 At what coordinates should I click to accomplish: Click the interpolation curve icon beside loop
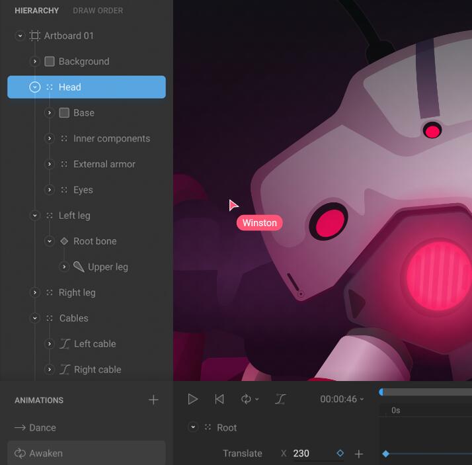coord(280,399)
